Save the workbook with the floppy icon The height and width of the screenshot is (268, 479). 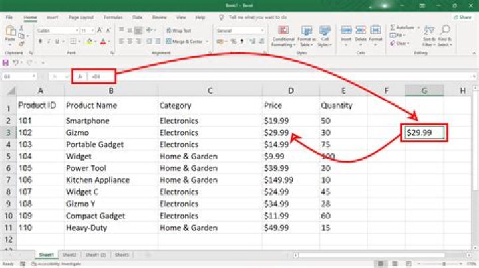coord(5,62)
